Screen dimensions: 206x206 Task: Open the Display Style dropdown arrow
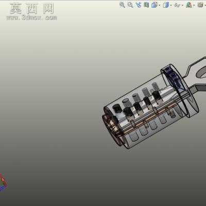pyautogui.click(x=171, y=5)
